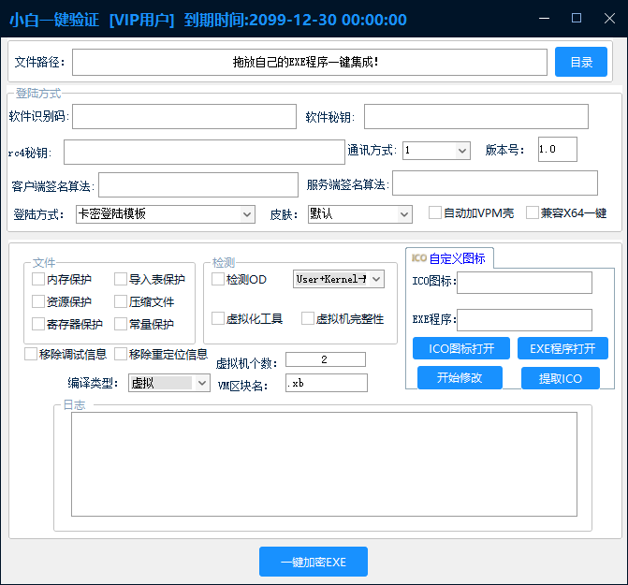Click the ICO图标打开 button

(461, 349)
